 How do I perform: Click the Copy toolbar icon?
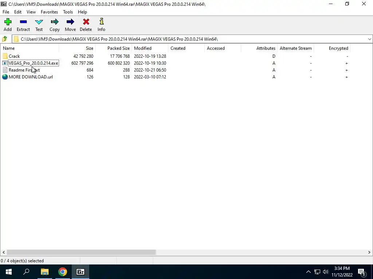click(55, 22)
